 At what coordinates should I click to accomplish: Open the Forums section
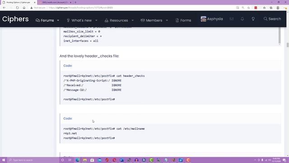45,20
